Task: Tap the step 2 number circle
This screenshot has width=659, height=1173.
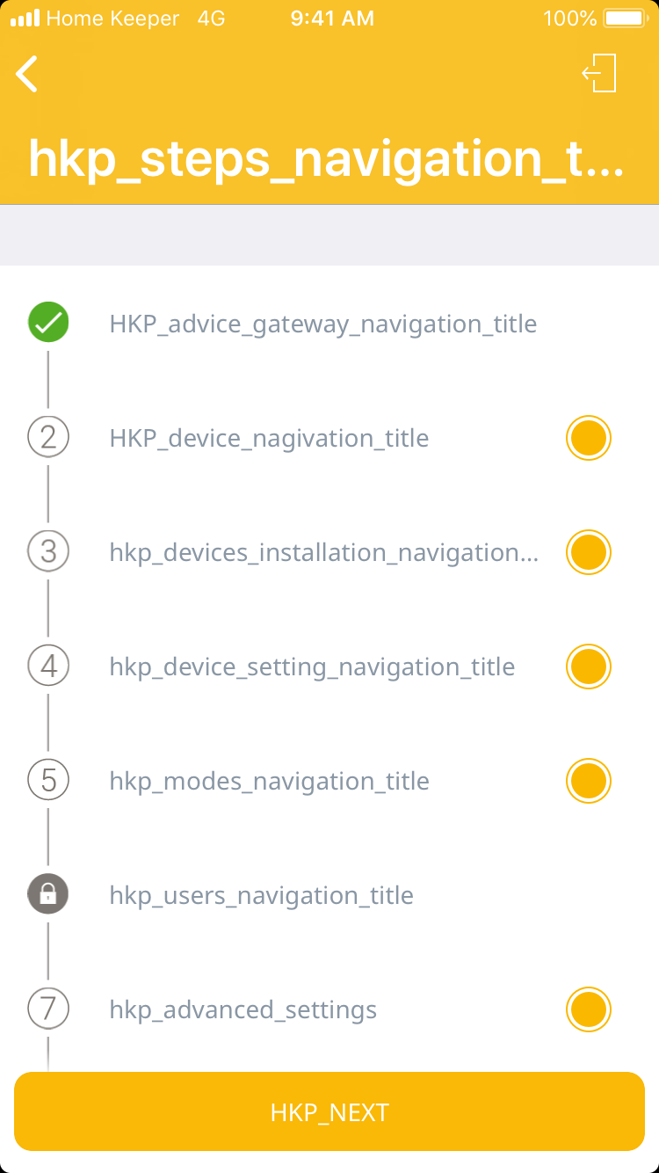Action: [x=48, y=437]
